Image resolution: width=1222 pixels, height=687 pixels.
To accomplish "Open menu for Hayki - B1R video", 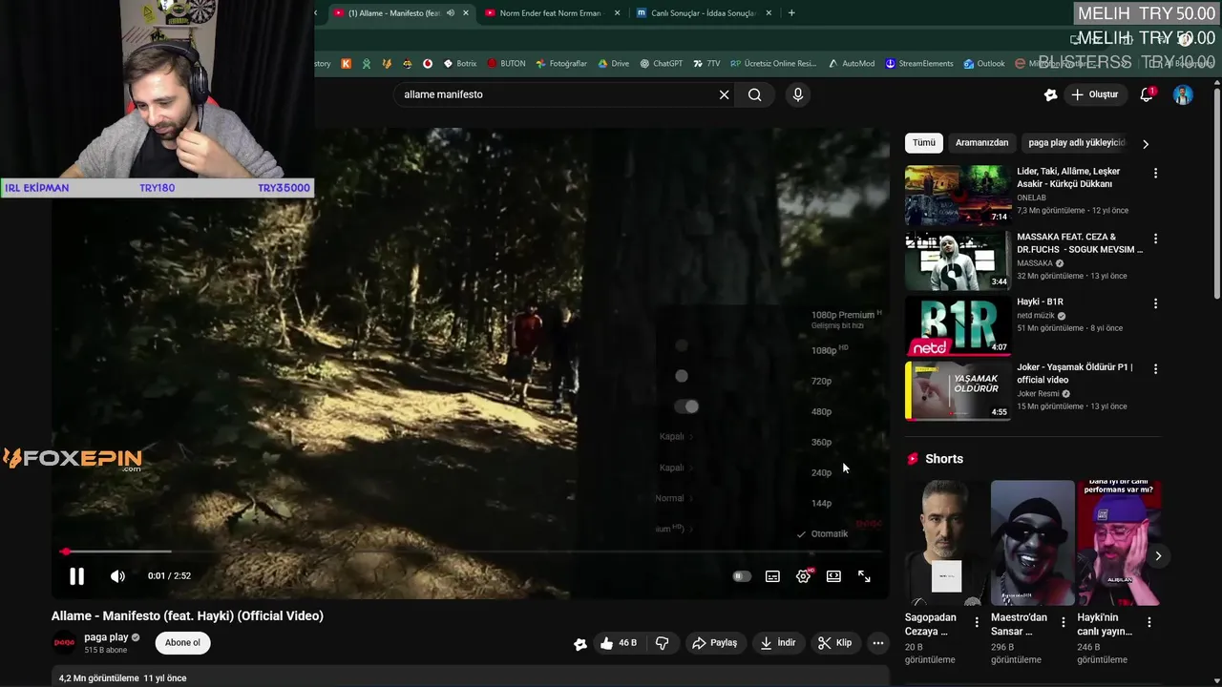I will 1155,303.
